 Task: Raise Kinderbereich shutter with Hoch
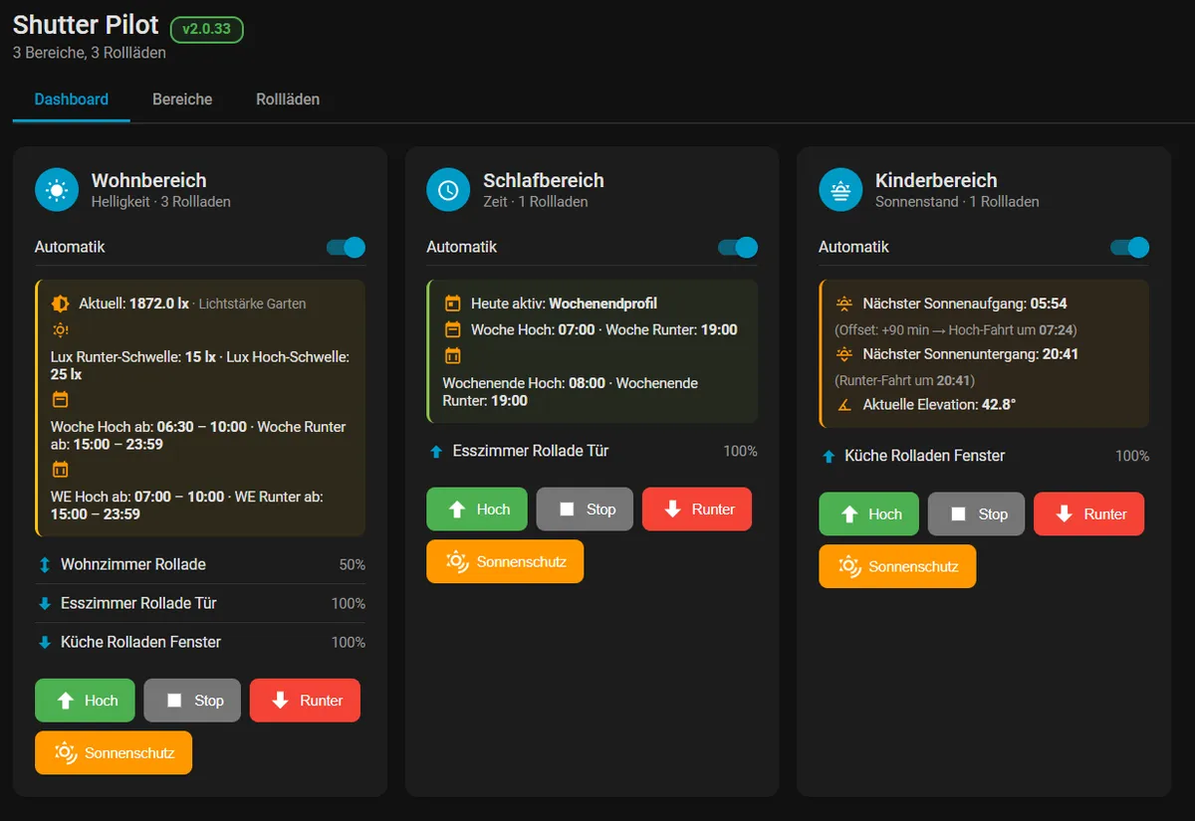coord(869,514)
